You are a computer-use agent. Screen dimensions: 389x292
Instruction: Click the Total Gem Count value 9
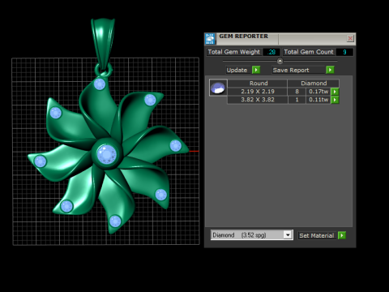point(344,52)
